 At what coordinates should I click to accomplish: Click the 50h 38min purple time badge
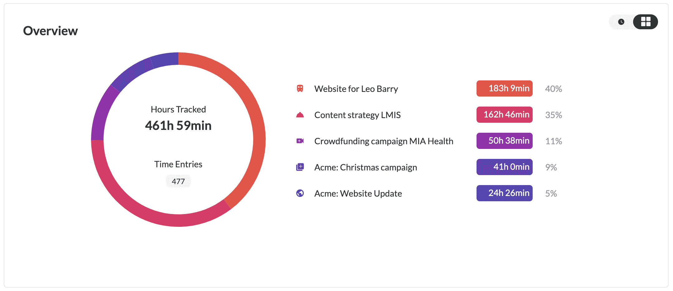[x=504, y=141]
